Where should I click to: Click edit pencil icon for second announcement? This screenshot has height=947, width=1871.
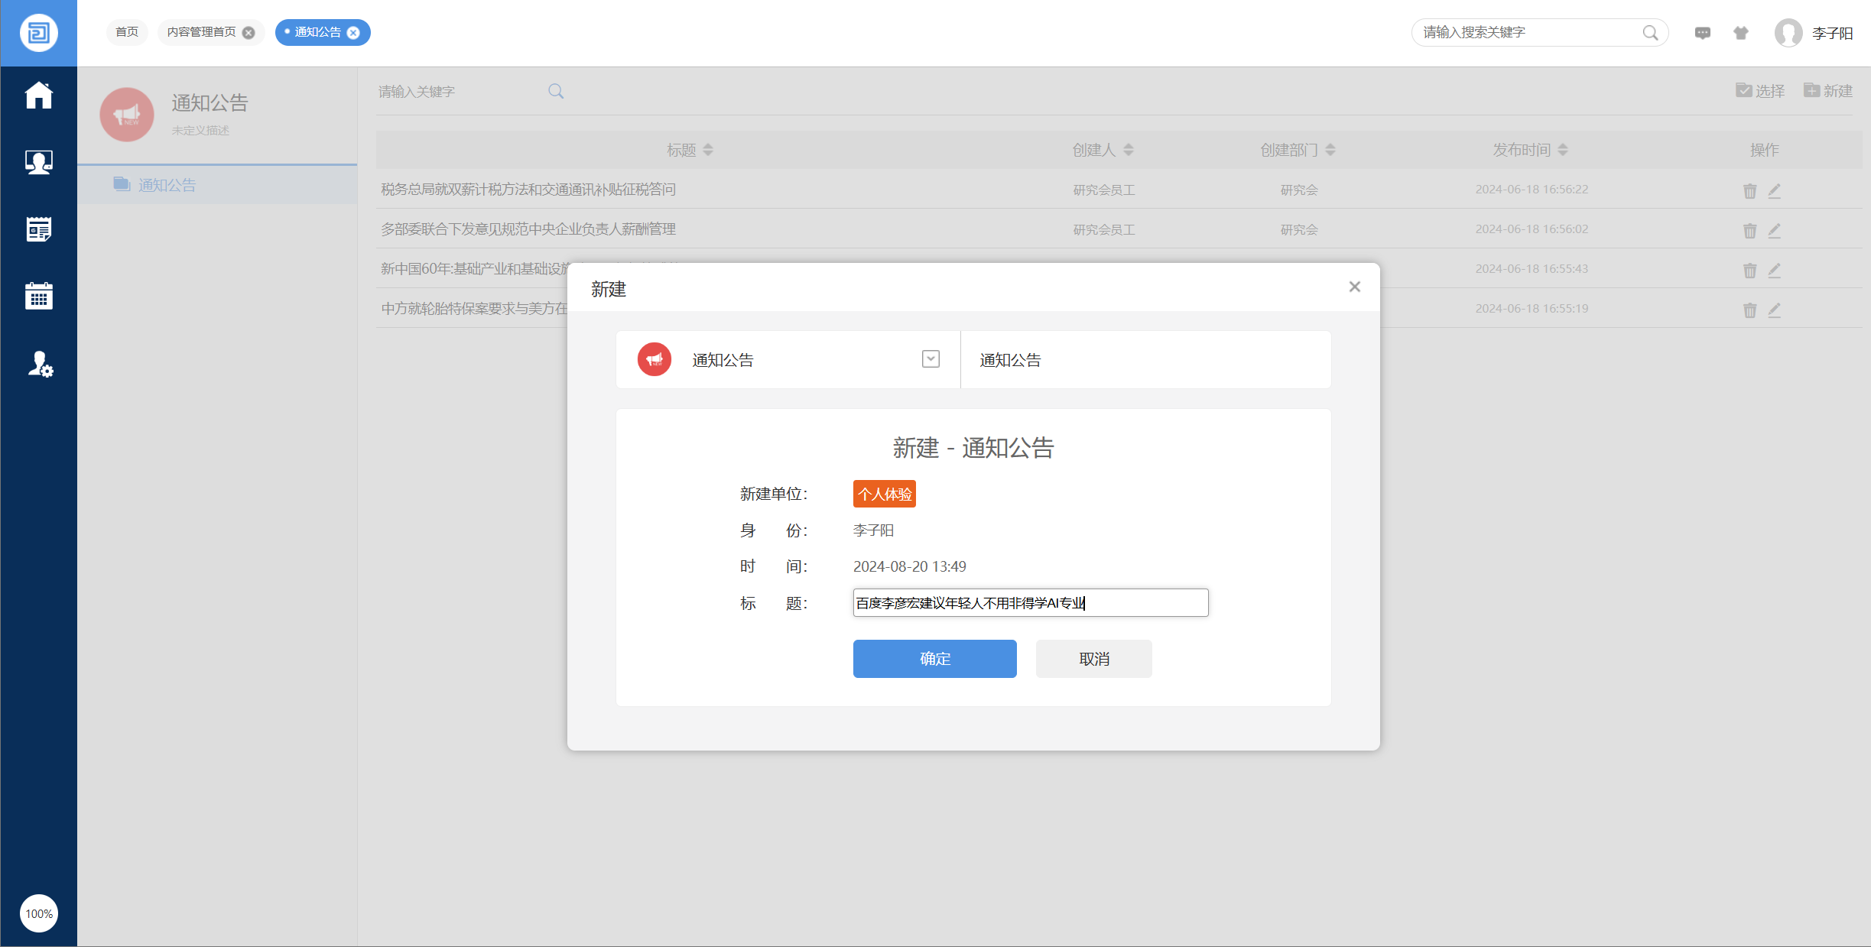1775,230
